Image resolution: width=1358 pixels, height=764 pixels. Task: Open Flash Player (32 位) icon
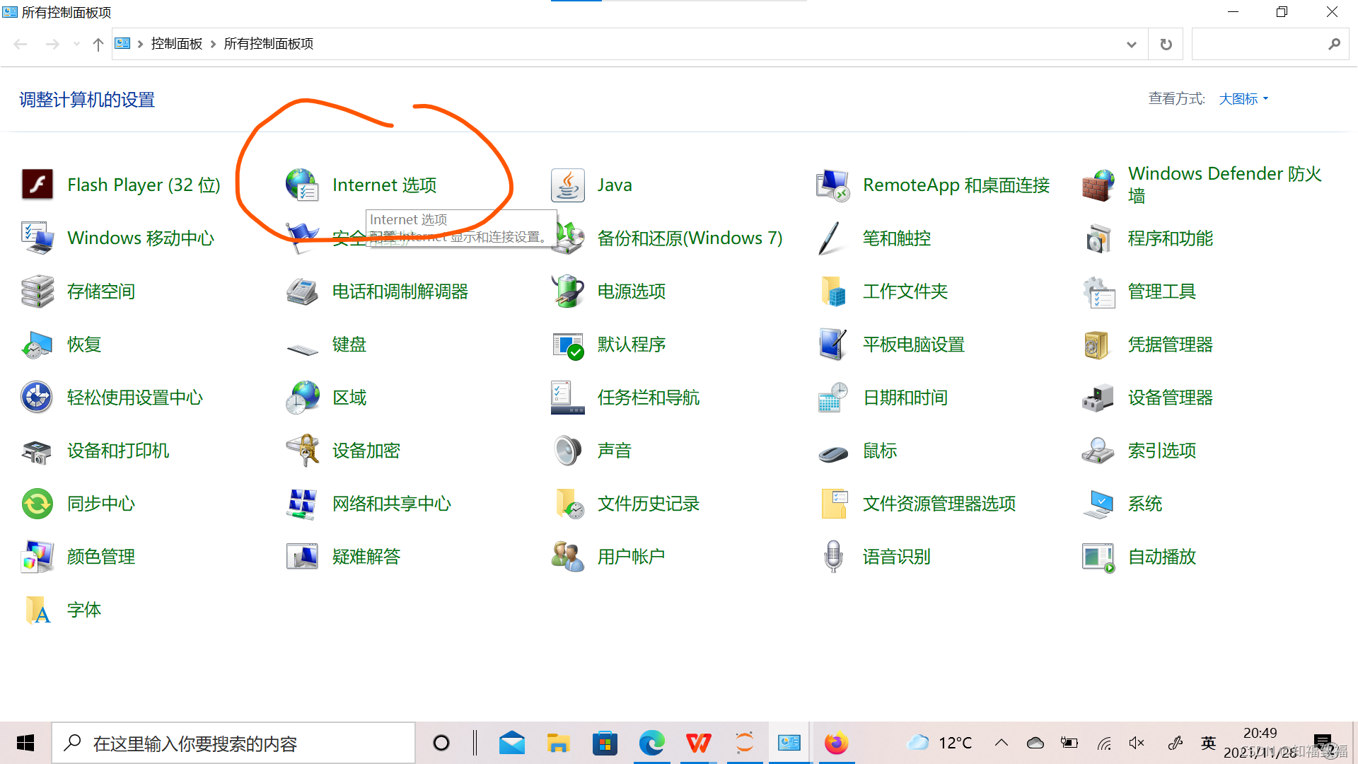click(37, 185)
